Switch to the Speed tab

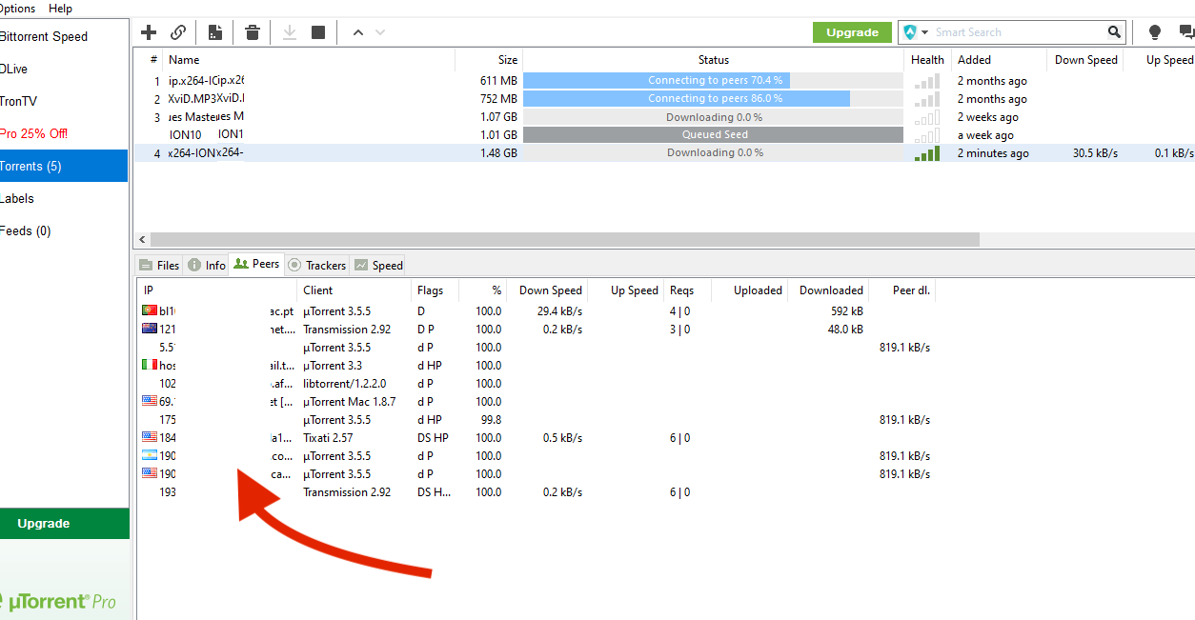pyautogui.click(x=377, y=265)
